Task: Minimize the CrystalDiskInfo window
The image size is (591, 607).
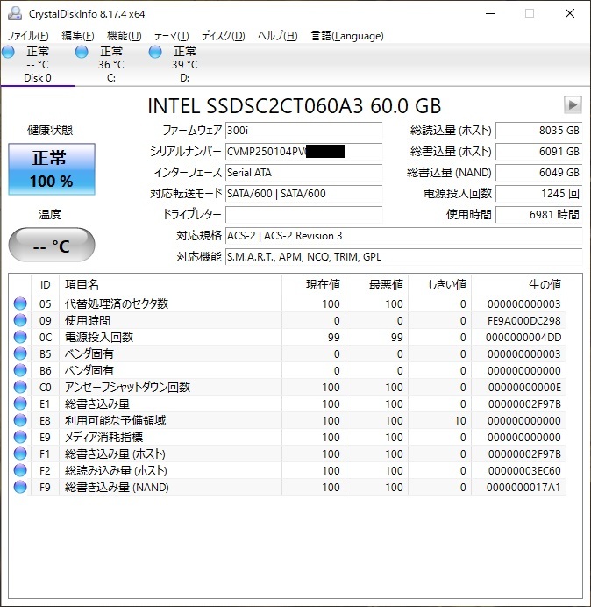Action: (x=490, y=13)
